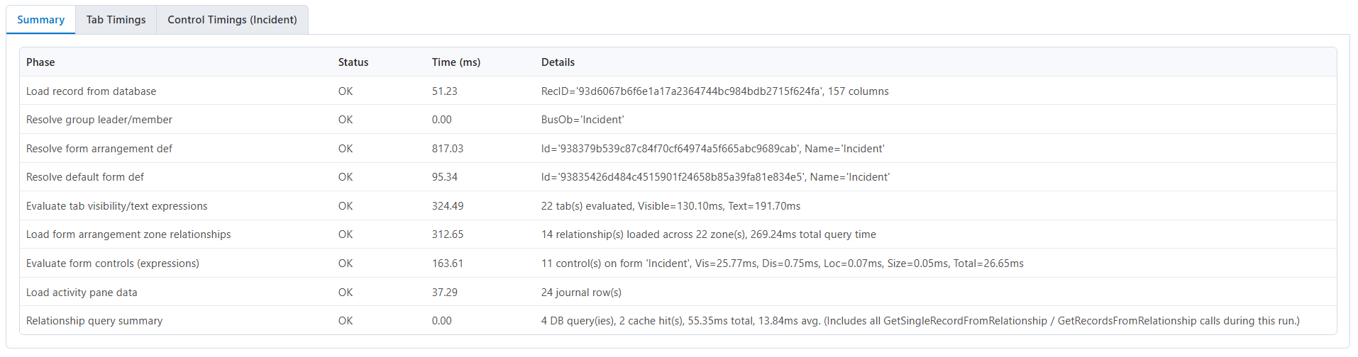
Task: Click OK status for Resolve form arrangement def
Action: pos(346,149)
